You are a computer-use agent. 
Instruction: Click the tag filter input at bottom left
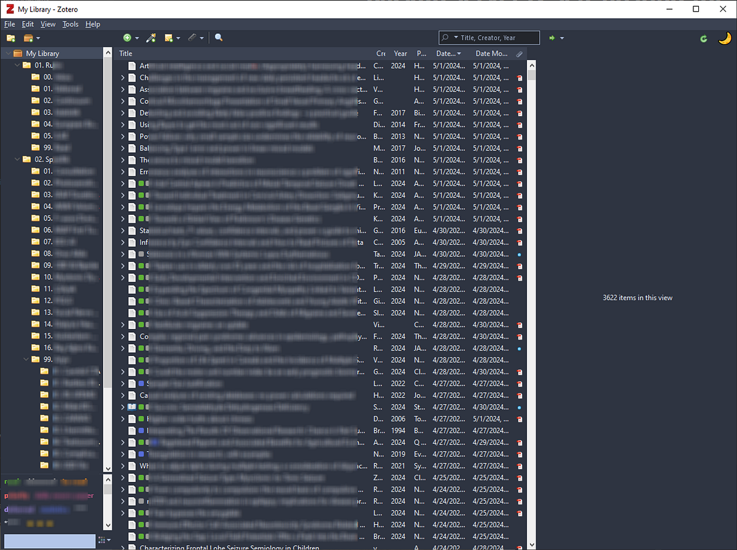tap(49, 541)
